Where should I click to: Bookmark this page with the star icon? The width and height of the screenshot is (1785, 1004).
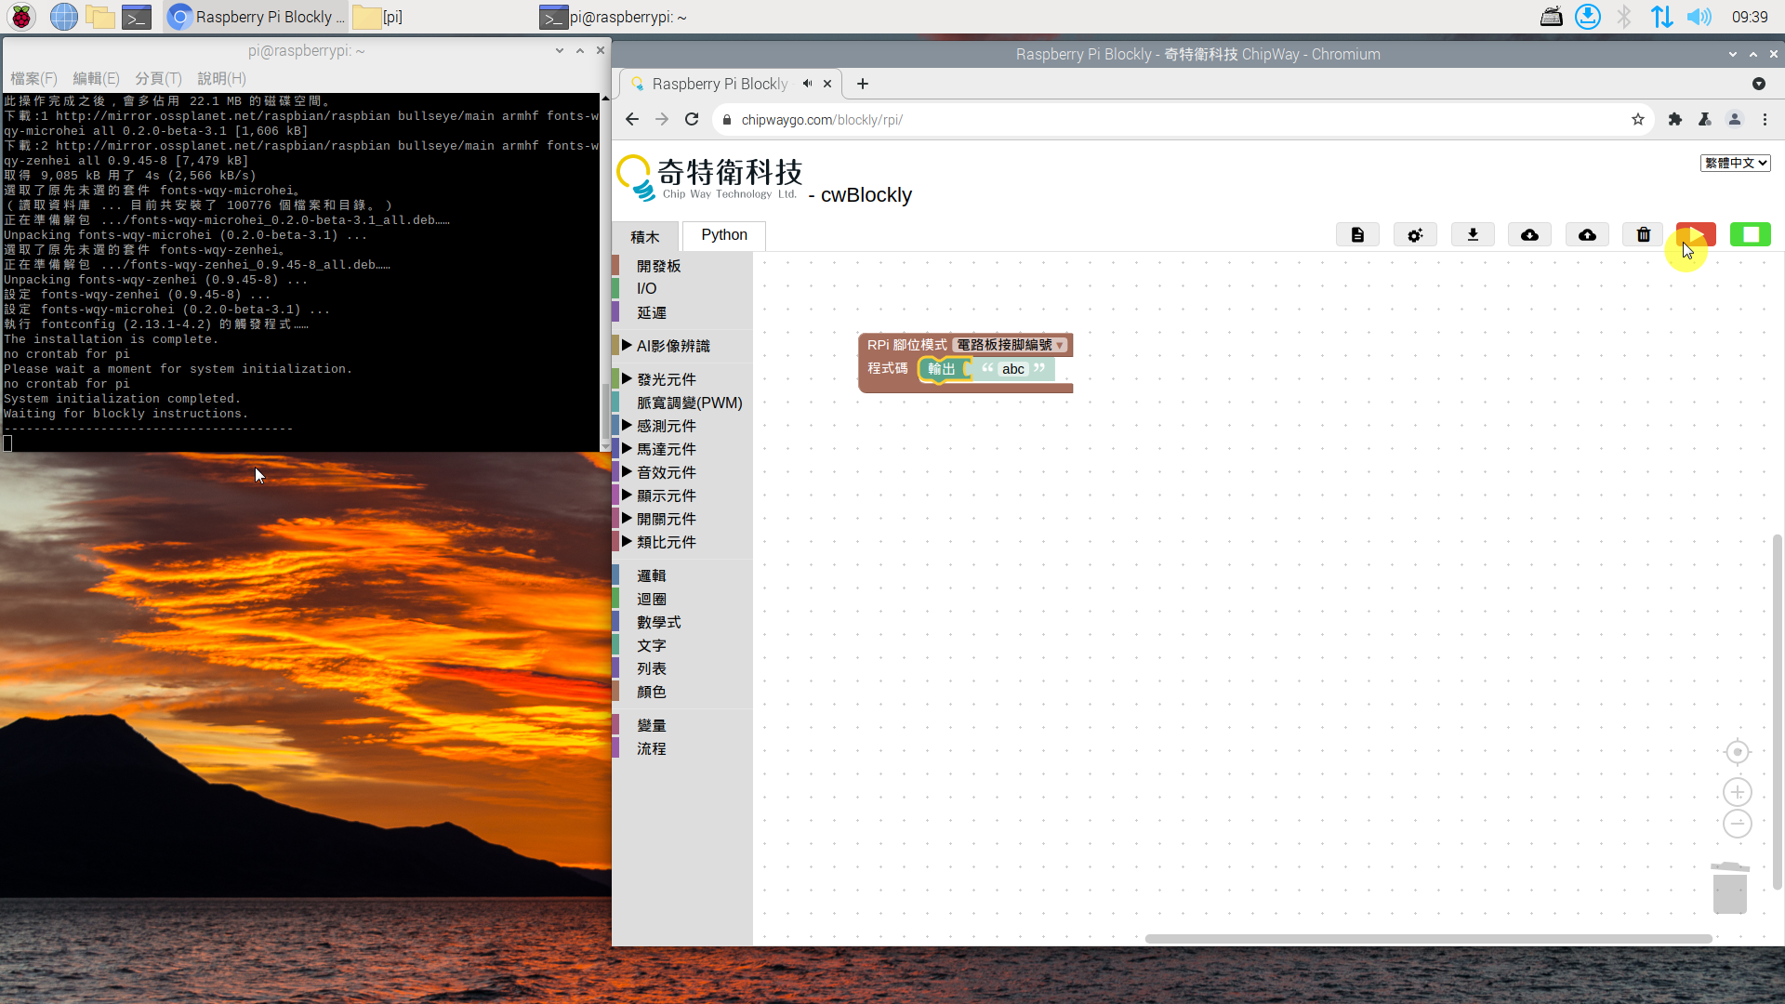coord(1637,119)
